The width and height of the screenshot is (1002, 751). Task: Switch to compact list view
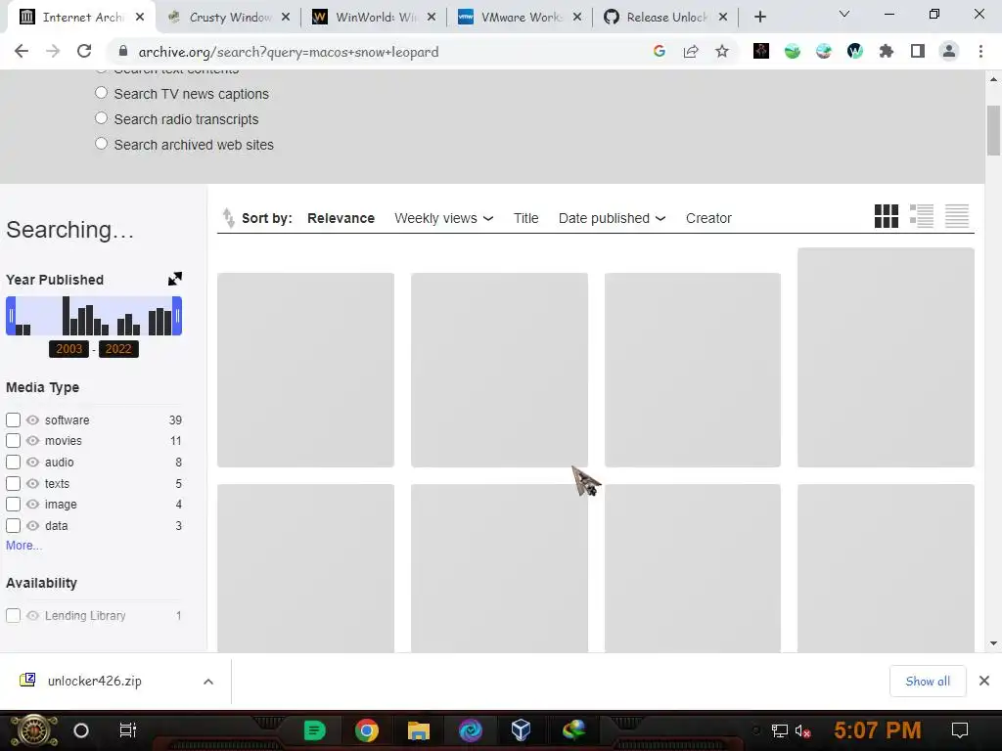click(x=957, y=216)
